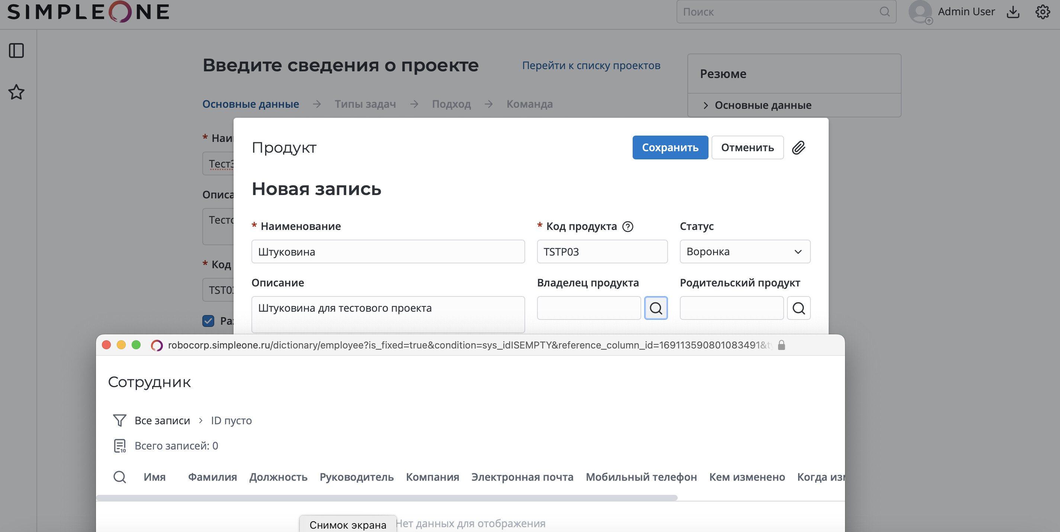
Task: Click the list column search icon
Action: pos(119,477)
